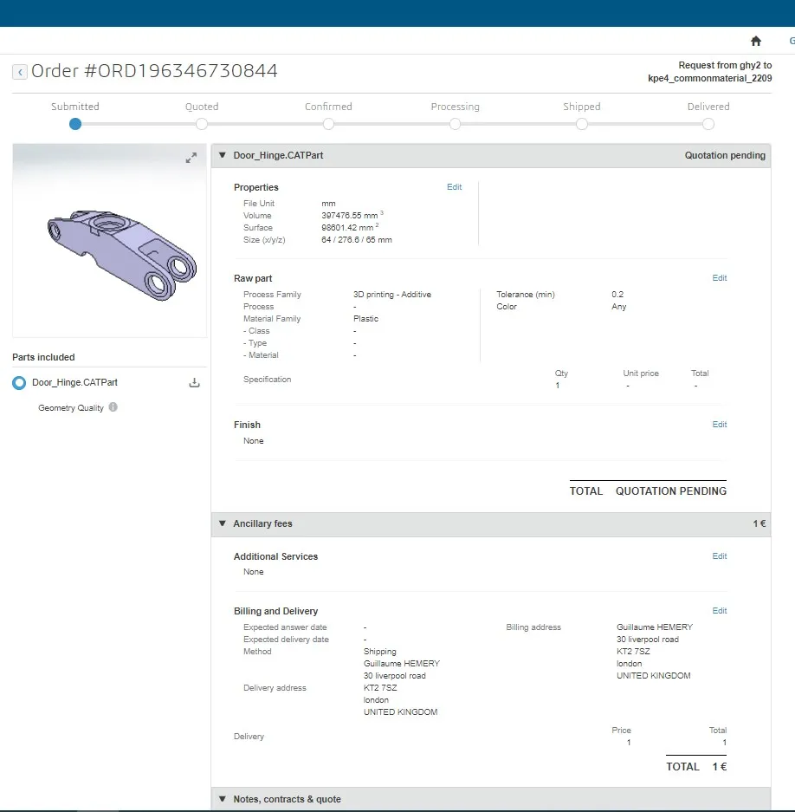The width and height of the screenshot is (795, 812).
Task: Edit Billing and Delivery details
Action: pyautogui.click(x=719, y=611)
